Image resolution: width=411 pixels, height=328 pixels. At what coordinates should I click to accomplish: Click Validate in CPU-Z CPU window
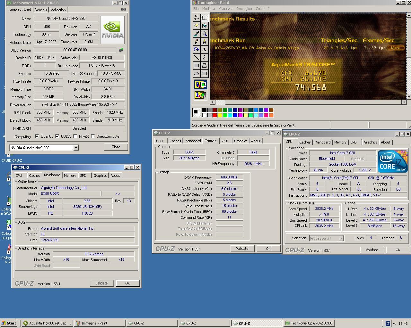point(372,250)
